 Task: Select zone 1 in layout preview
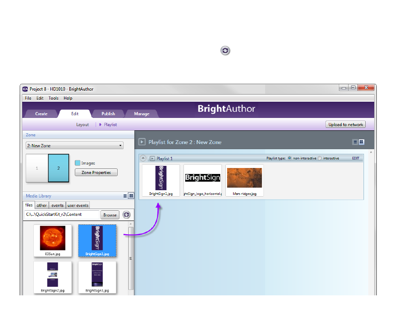pos(37,168)
